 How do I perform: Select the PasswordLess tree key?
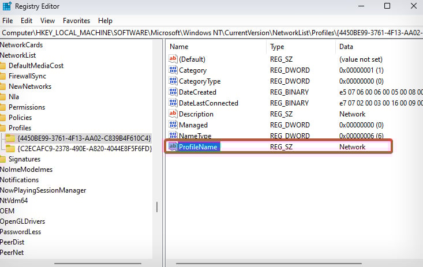pyautogui.click(x=21, y=232)
